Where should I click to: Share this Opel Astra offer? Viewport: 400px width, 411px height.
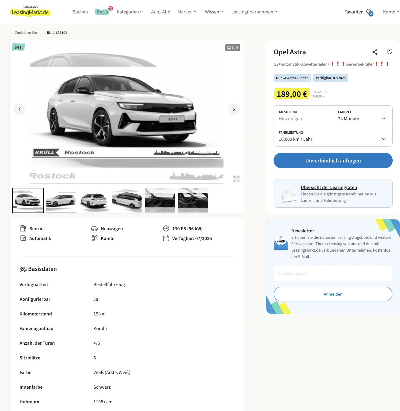coord(375,52)
